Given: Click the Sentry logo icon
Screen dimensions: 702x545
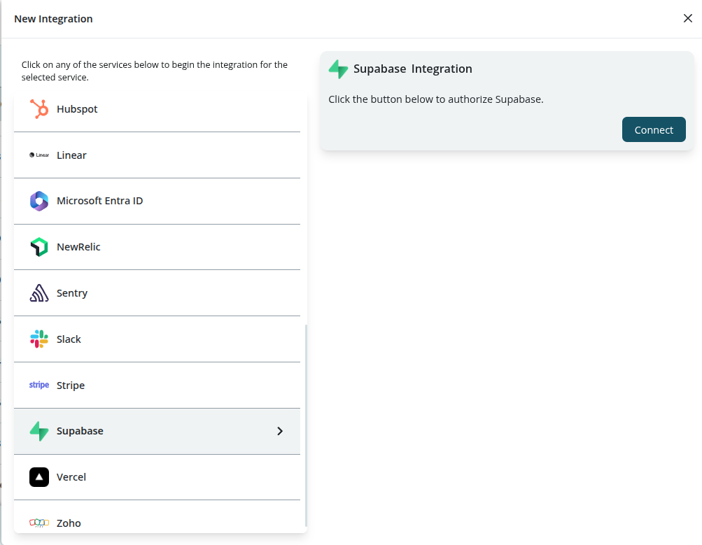Looking at the screenshot, I should pyautogui.click(x=39, y=293).
